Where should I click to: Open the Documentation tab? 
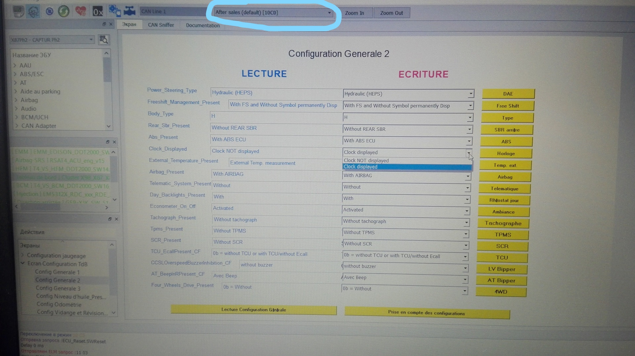202,25
